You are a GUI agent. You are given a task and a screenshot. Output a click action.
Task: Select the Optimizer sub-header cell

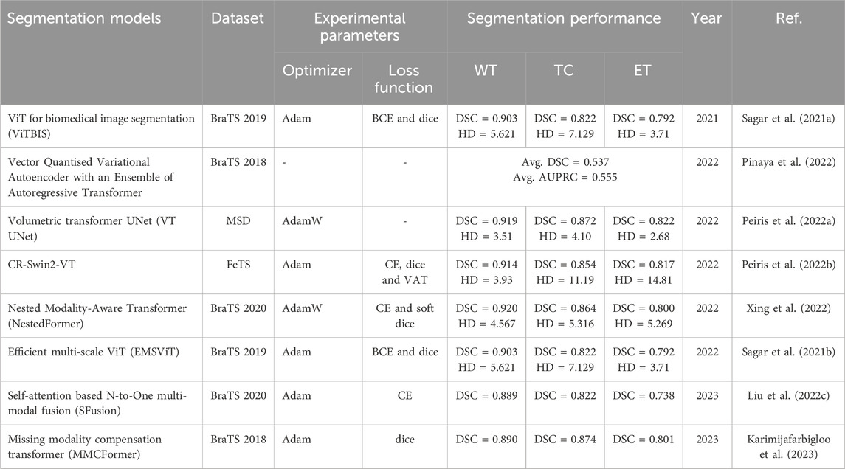[317, 71]
